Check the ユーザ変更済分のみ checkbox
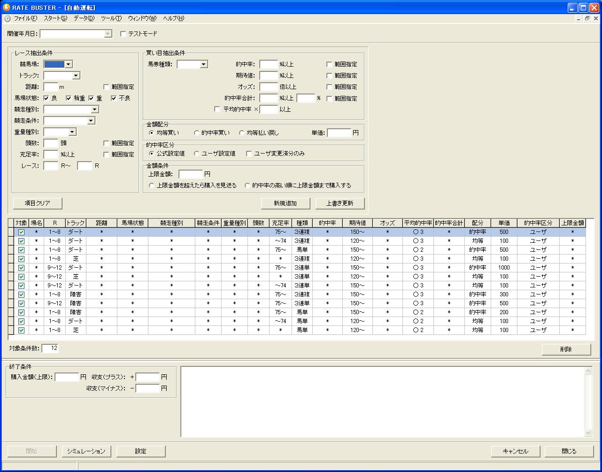Viewport: 602px width, 472px height. [249, 154]
